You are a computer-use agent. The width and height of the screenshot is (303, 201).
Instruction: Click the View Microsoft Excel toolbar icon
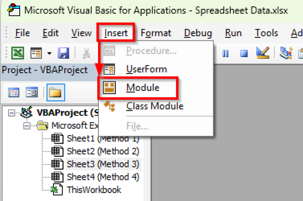pyautogui.click(x=18, y=53)
